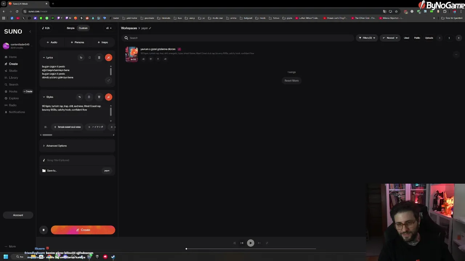
Task: Add the female sweet soul voice style tag
Action: coord(68,127)
